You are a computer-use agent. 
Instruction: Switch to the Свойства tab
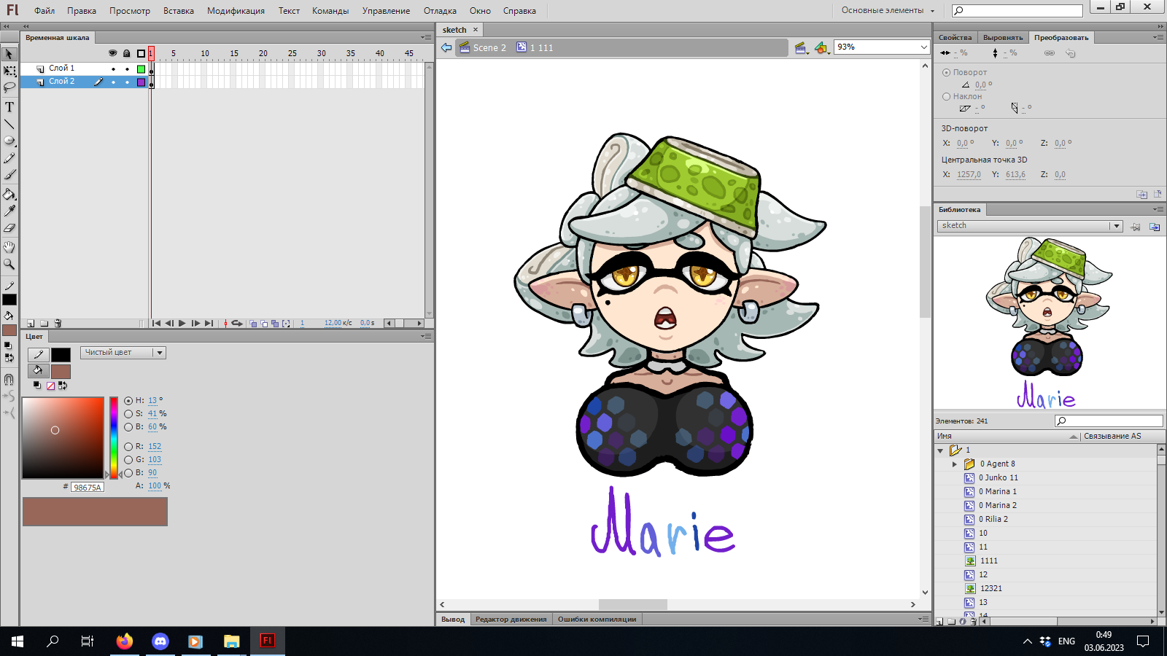[x=955, y=37]
